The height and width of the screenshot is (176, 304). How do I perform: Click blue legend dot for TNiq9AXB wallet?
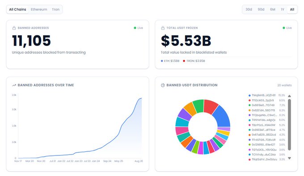click(249, 95)
